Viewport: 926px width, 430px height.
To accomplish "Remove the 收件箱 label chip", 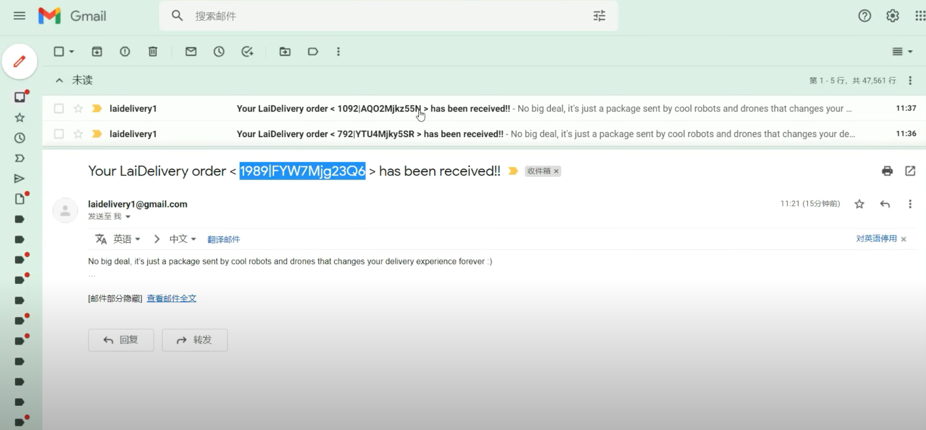I will tap(556, 171).
